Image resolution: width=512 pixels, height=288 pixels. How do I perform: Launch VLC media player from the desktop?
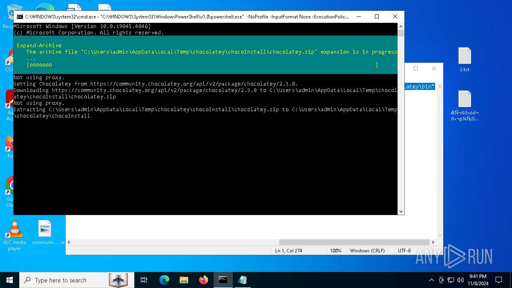(14, 235)
